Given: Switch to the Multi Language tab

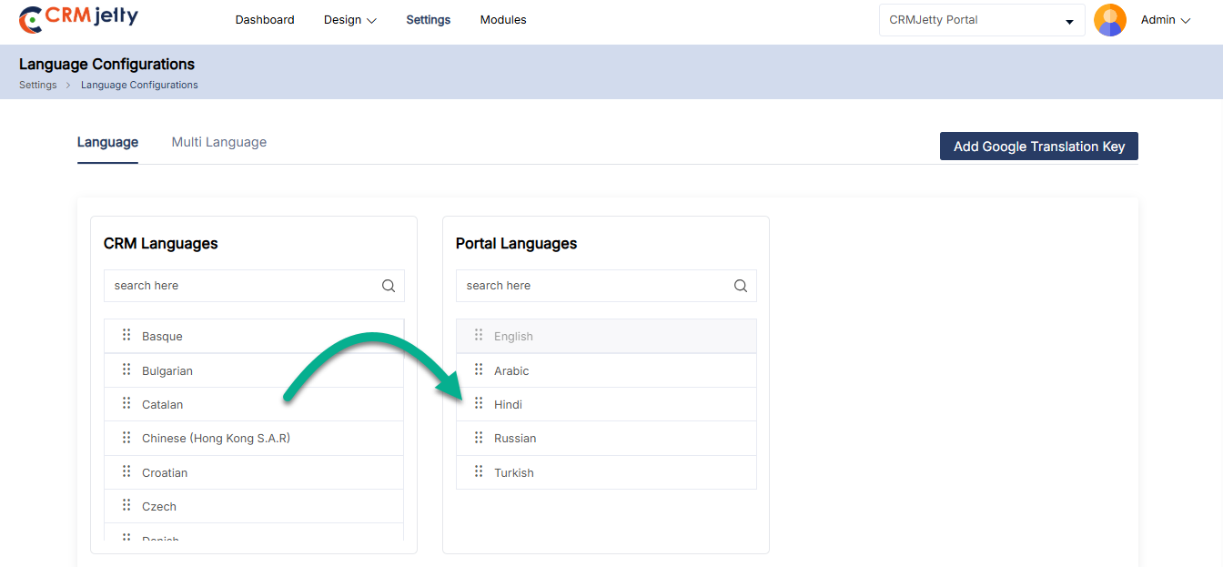Looking at the screenshot, I should tap(219, 142).
